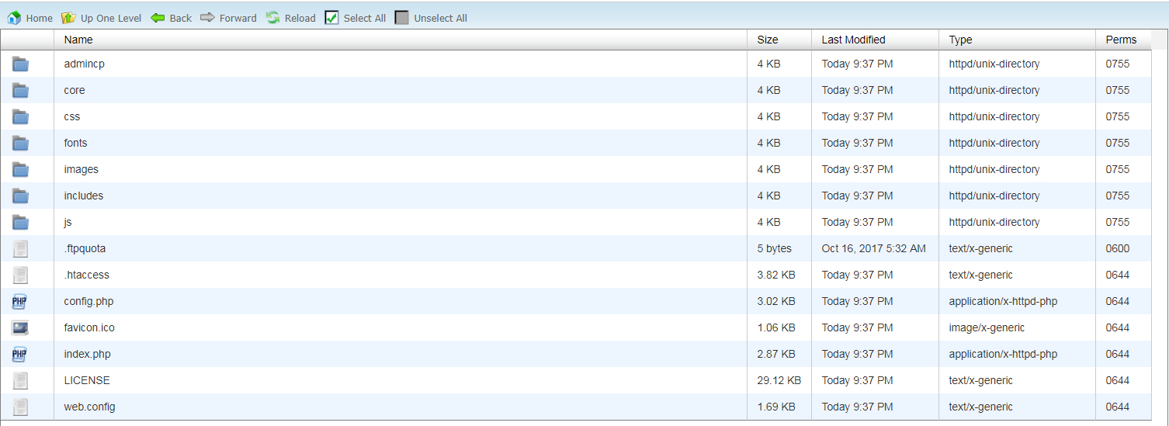Image resolution: width=1169 pixels, height=426 pixels.
Task: Click the gray Forward arrow icon
Action: tap(207, 18)
